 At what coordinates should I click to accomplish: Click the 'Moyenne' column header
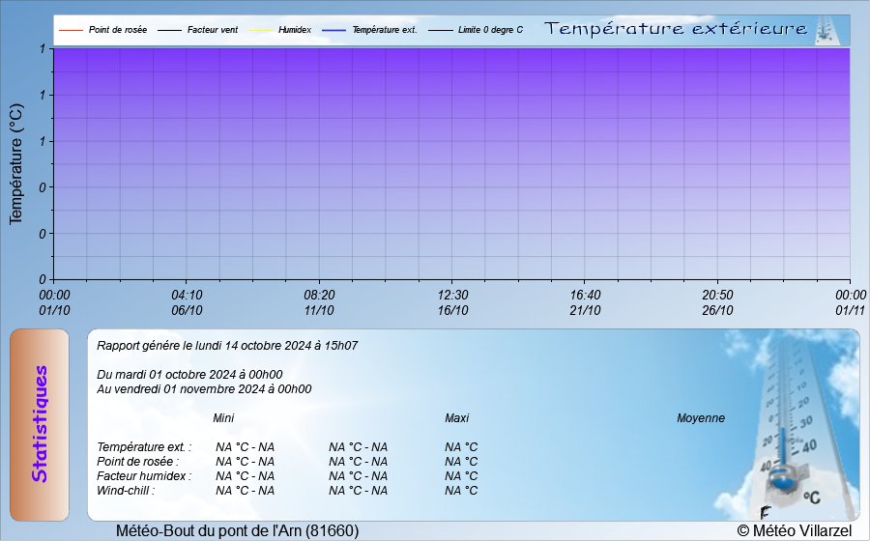point(701,418)
